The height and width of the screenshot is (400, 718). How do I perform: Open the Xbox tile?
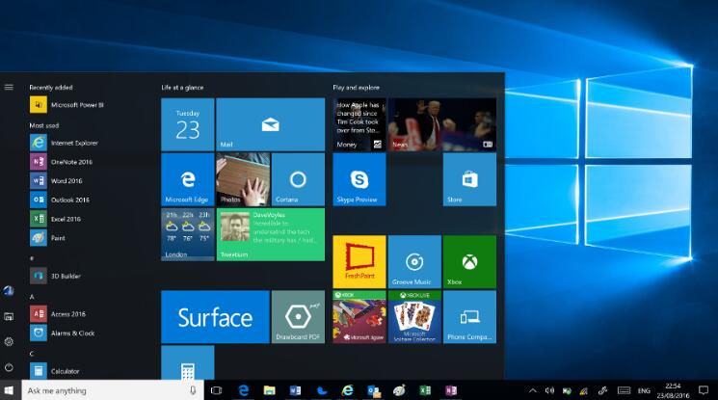[x=469, y=262]
